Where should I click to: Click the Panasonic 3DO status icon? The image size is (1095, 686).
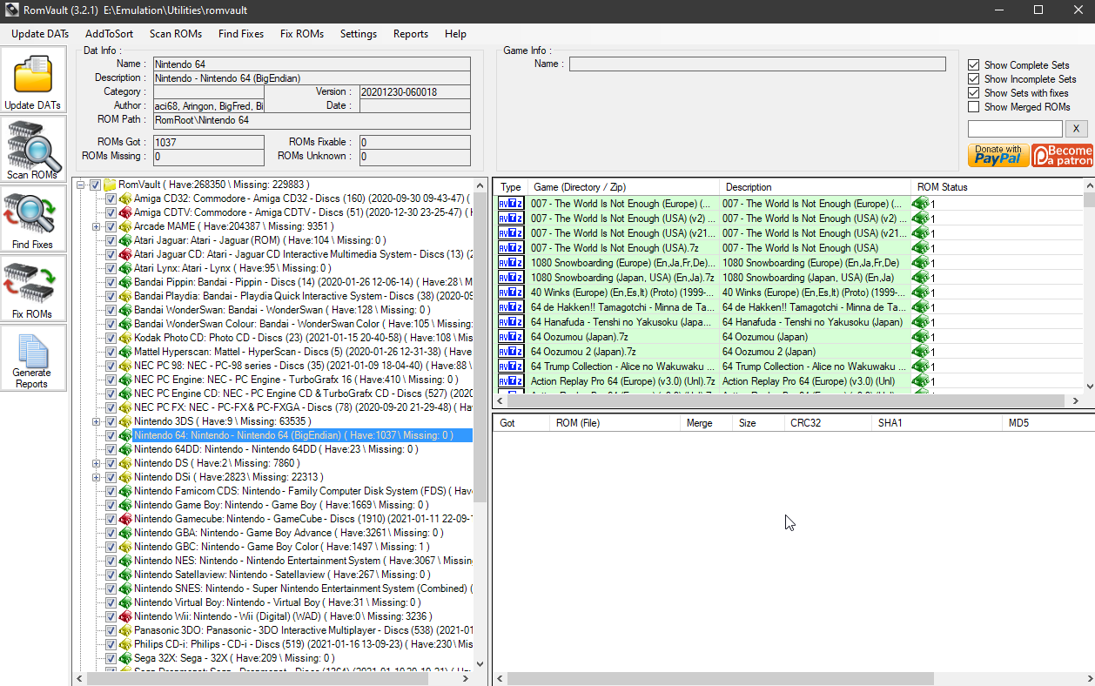(x=125, y=630)
